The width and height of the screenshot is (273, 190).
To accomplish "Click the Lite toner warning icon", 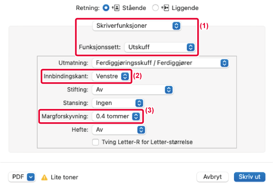I will coord(44,177).
